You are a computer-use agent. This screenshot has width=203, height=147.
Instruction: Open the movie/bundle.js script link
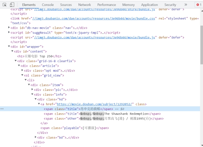(95, 38)
